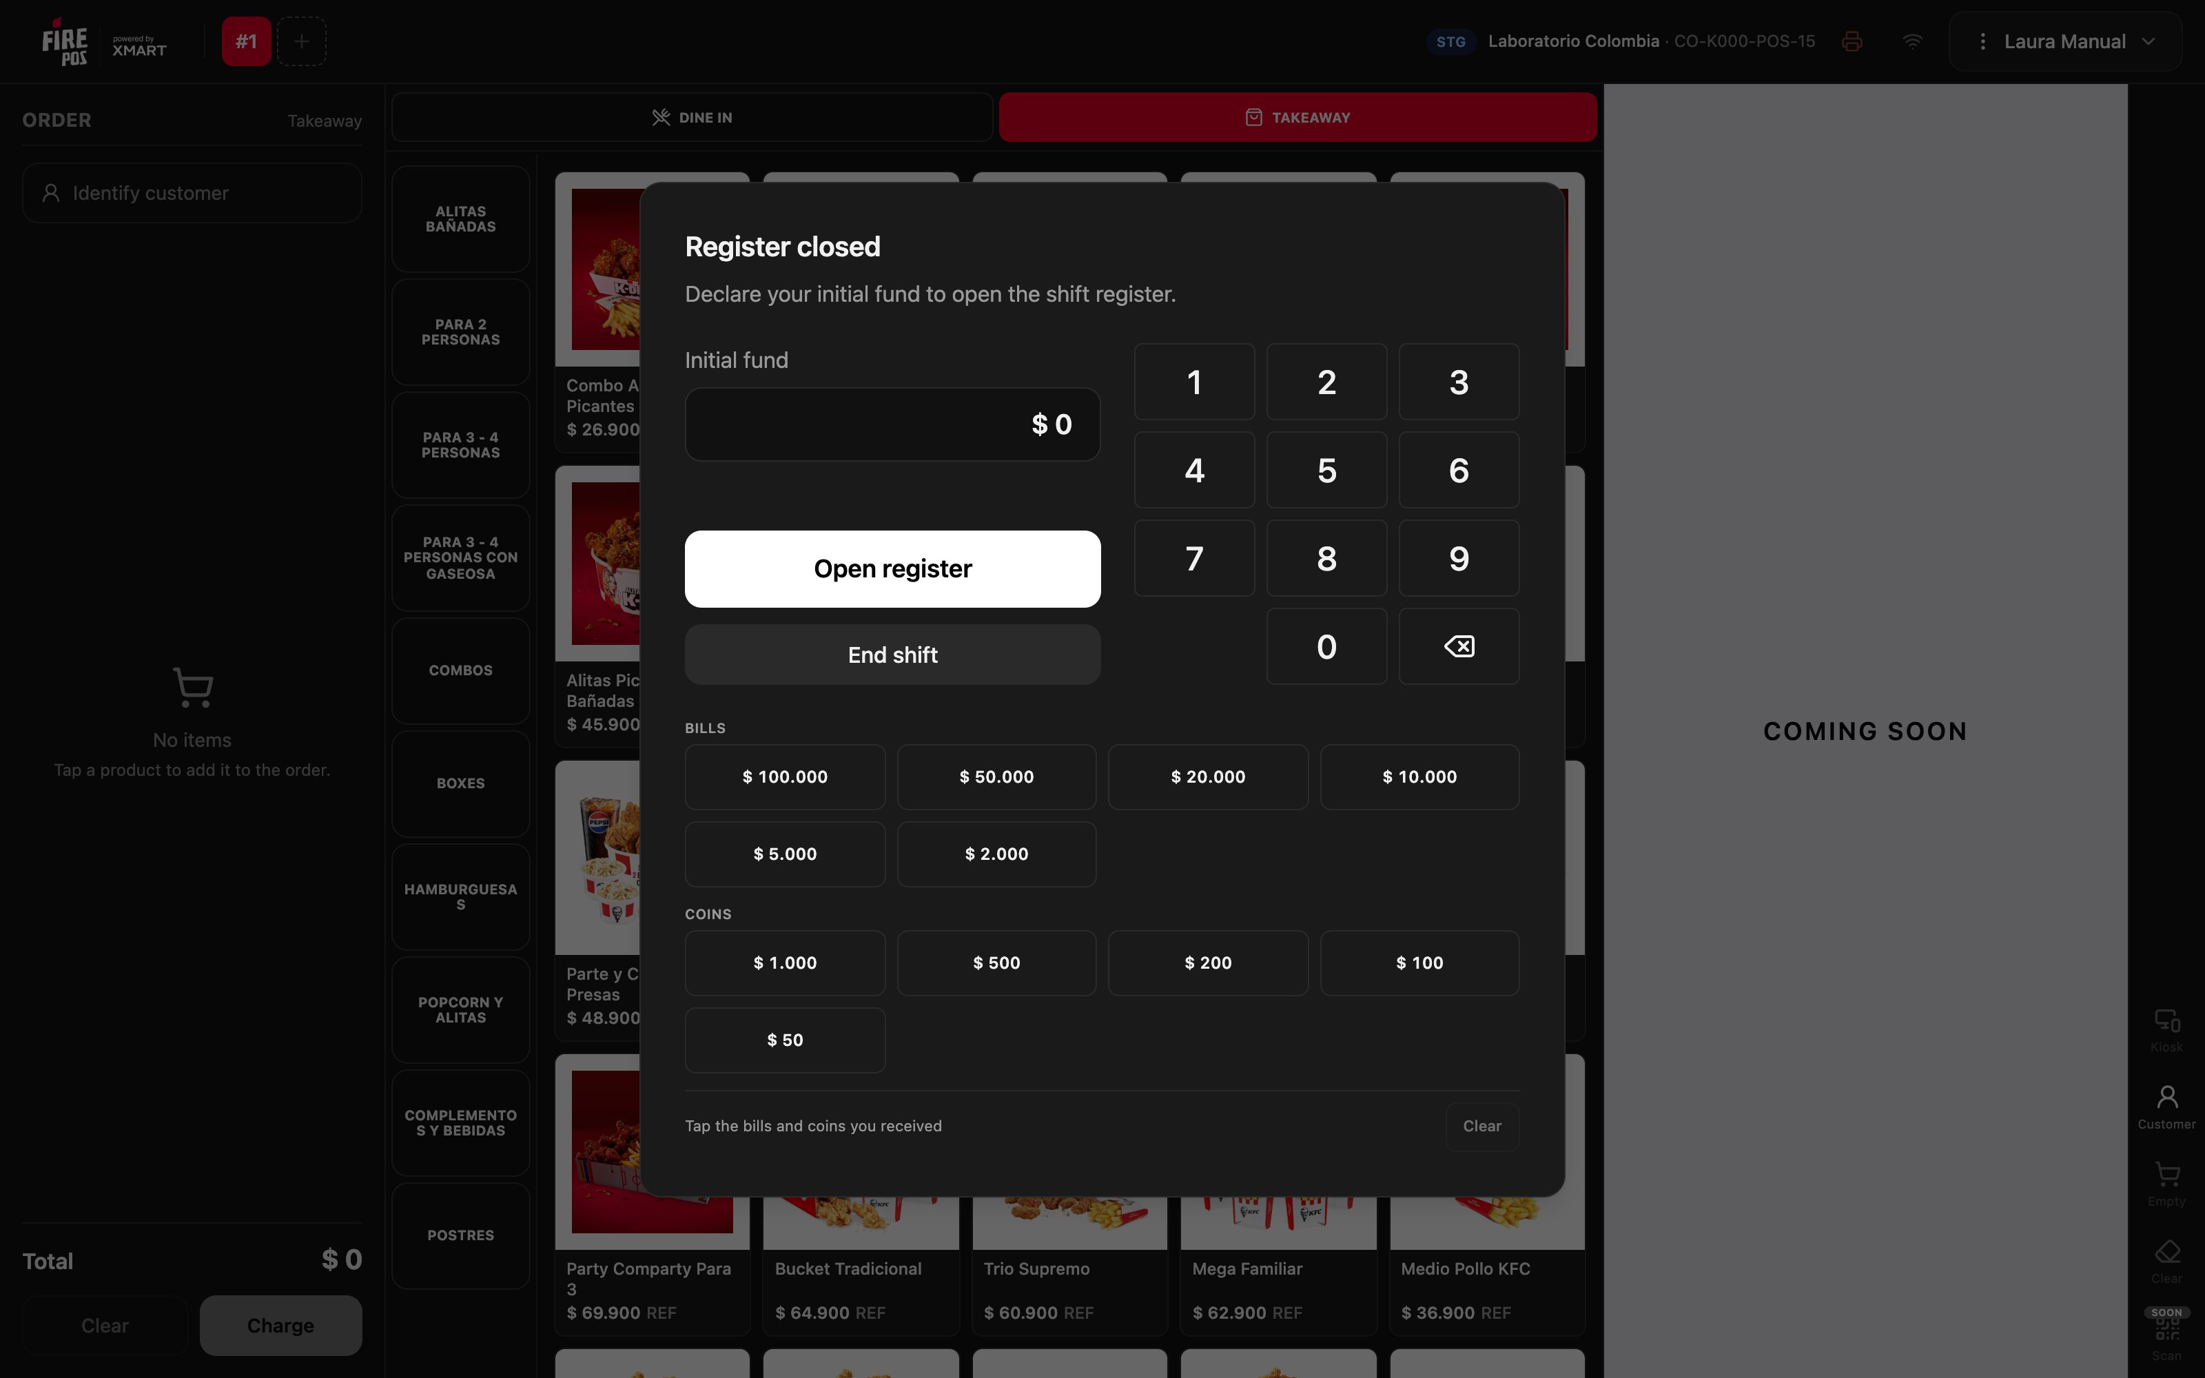Screen dimensions: 2205x1378
Task: Add a $ 50 coin
Action: (x=786, y=1041)
